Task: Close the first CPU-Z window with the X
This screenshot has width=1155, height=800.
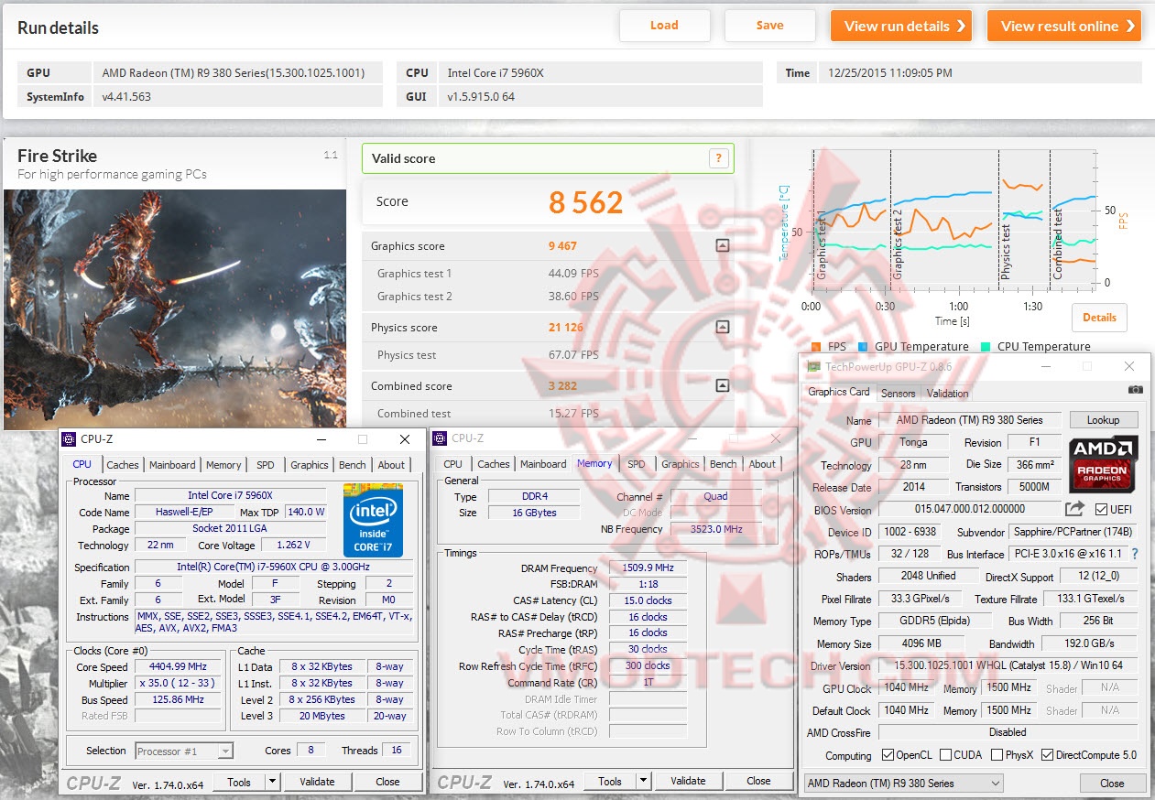Action: coord(404,439)
